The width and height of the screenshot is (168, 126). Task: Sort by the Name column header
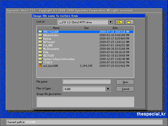click(56, 28)
